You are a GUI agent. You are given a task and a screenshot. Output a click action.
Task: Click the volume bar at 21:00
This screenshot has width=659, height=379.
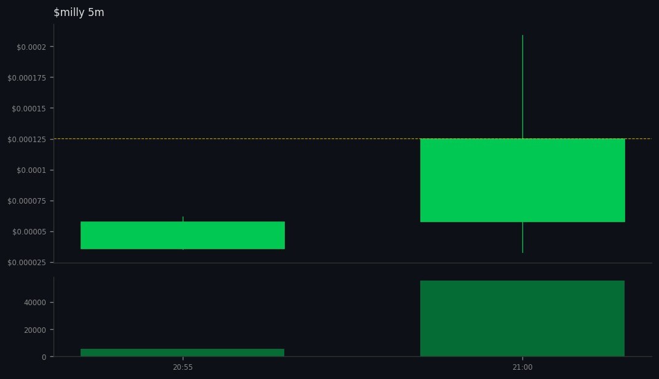(522, 317)
